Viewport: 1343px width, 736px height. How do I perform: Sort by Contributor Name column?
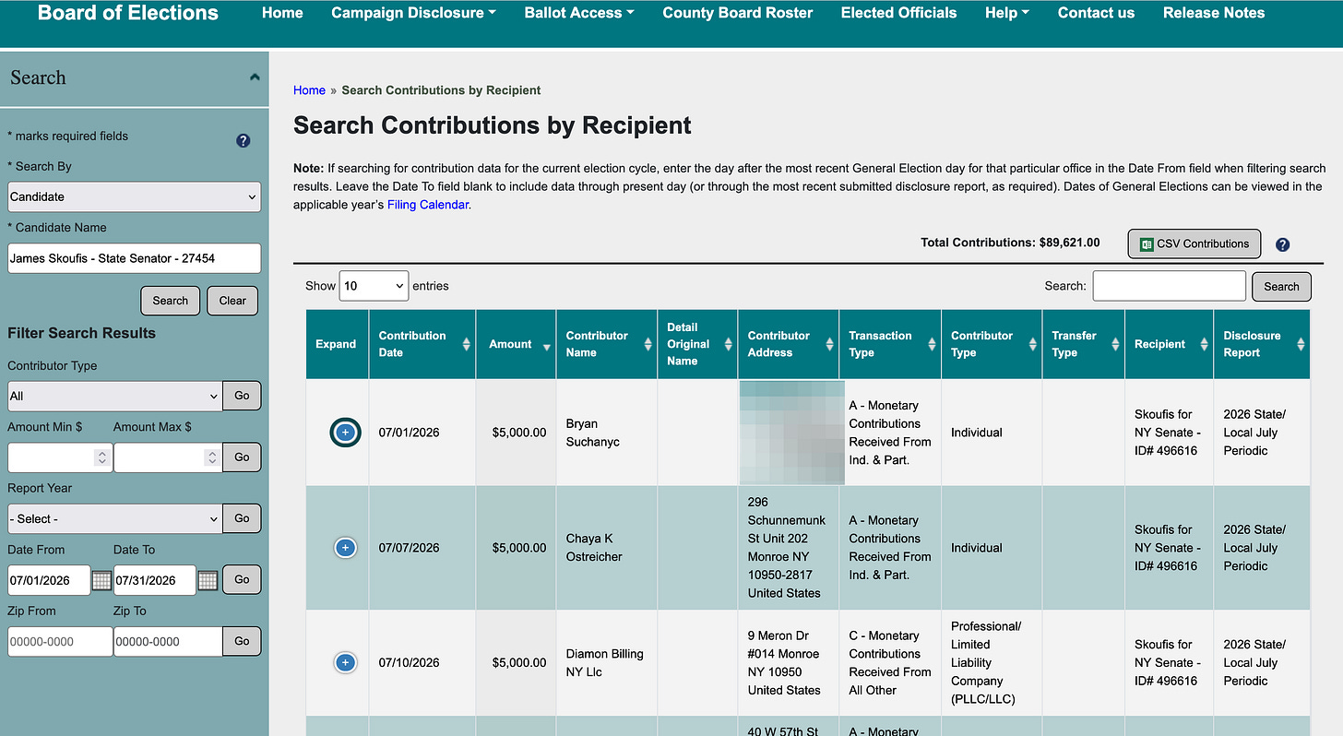606,344
